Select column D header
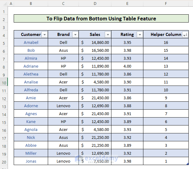This screenshot has height=169, width=193. [95, 4]
